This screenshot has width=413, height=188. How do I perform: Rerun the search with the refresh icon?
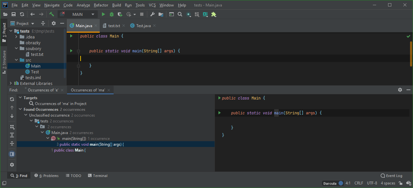(x=12, y=99)
